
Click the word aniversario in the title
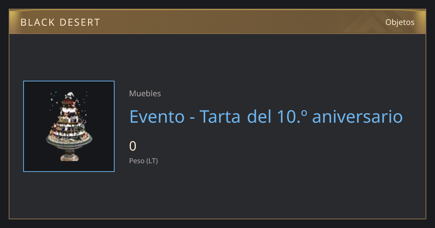click(x=357, y=117)
